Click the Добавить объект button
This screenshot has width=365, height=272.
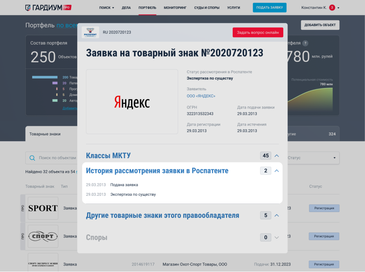(x=320, y=25)
